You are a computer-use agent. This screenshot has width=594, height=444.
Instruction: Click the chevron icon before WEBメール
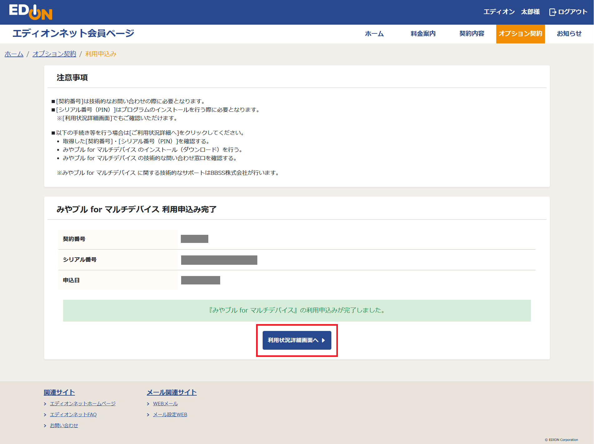148,403
